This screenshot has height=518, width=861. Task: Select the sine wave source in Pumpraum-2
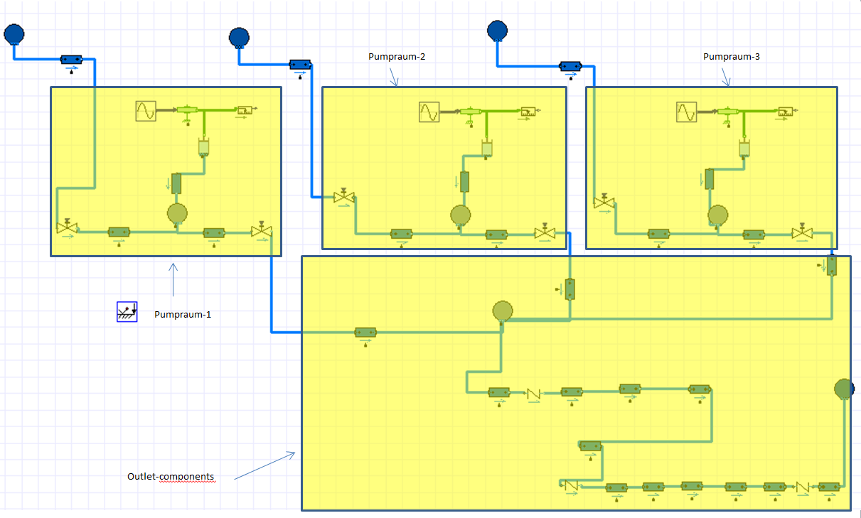(x=429, y=112)
